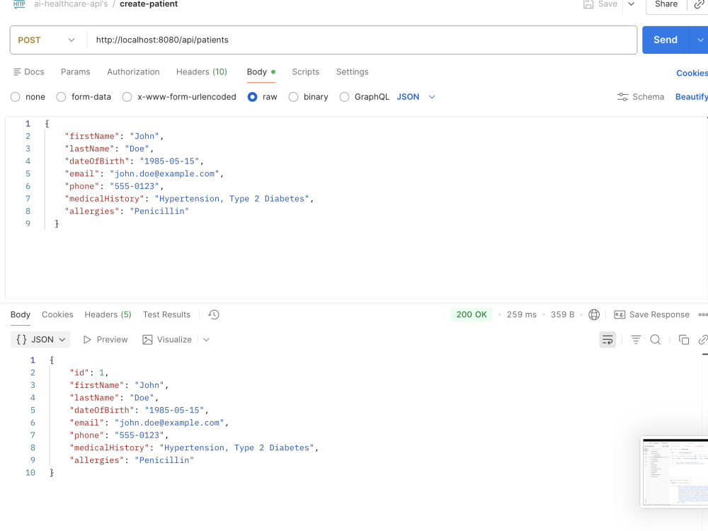Image resolution: width=708 pixels, height=531 pixels.
Task: Click the request "email" line
Action: coord(144,174)
